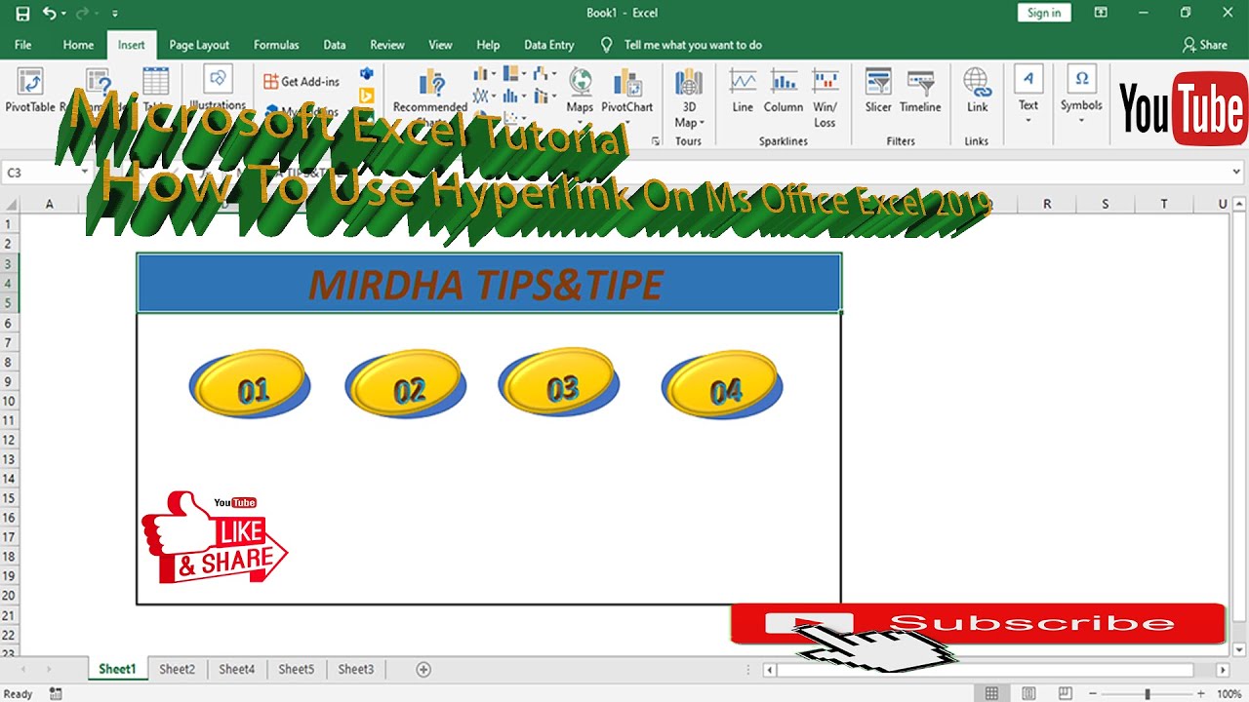
Task: Open the Data Entry tab
Action: [549, 45]
